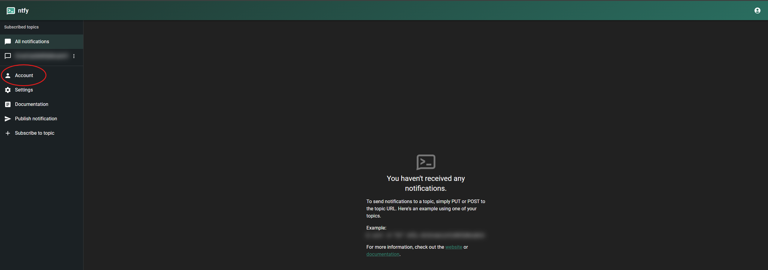Screen dimensions: 768x270
Task: Click the outlined chat icon of blurred topic
Action: pos(8,56)
